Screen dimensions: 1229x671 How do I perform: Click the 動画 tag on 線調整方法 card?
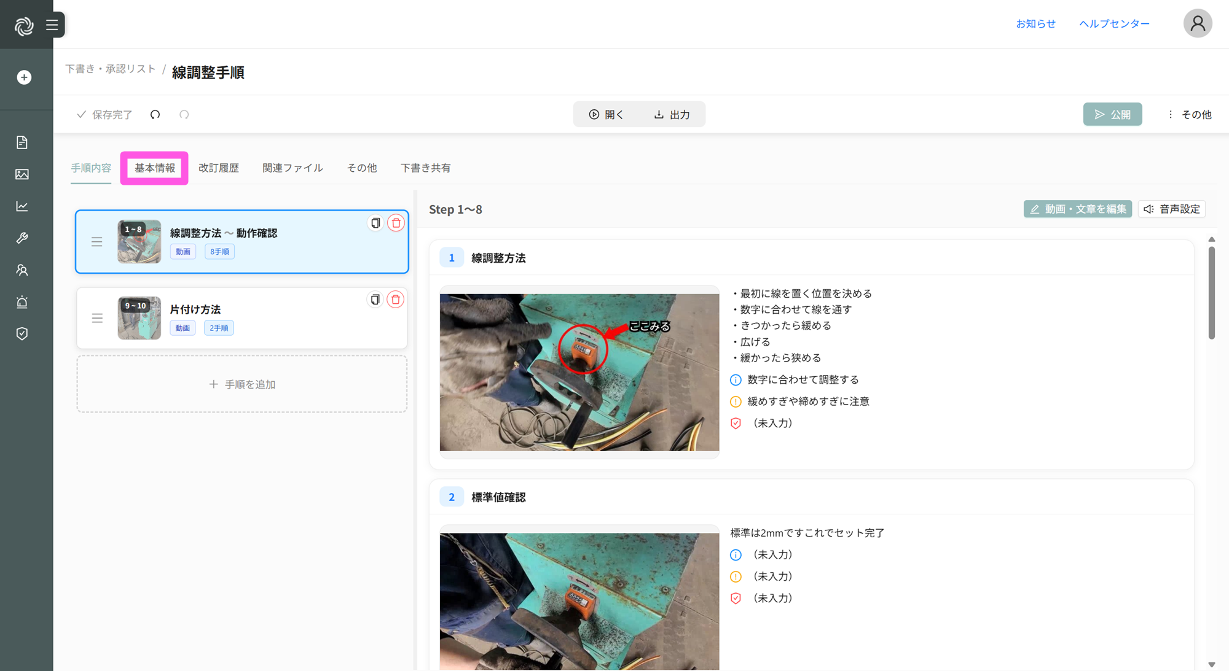[183, 252]
